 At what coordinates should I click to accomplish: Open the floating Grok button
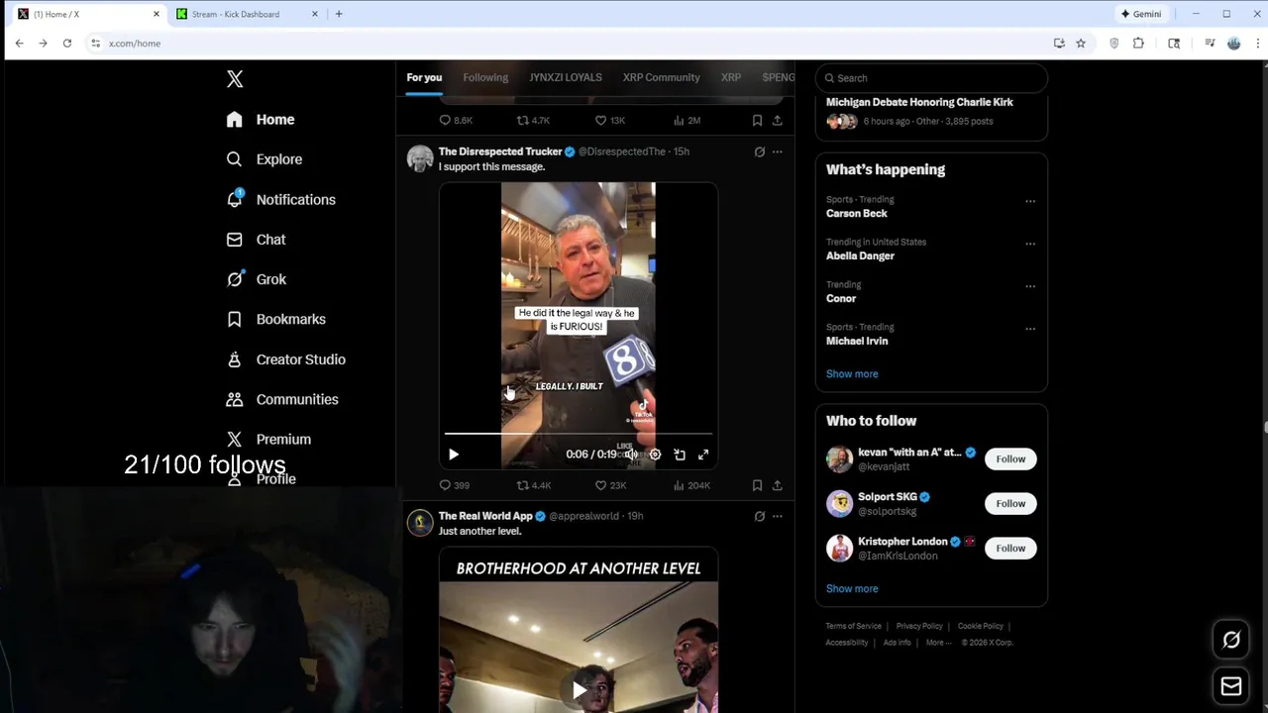pos(1231,640)
